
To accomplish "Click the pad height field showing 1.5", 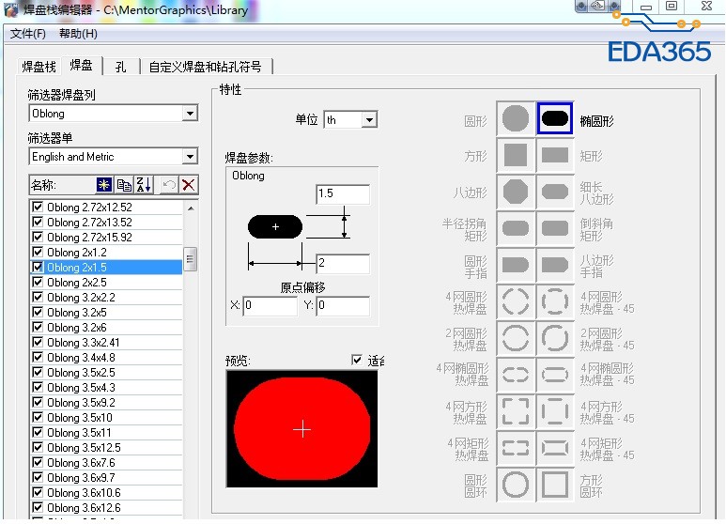I will pos(343,193).
